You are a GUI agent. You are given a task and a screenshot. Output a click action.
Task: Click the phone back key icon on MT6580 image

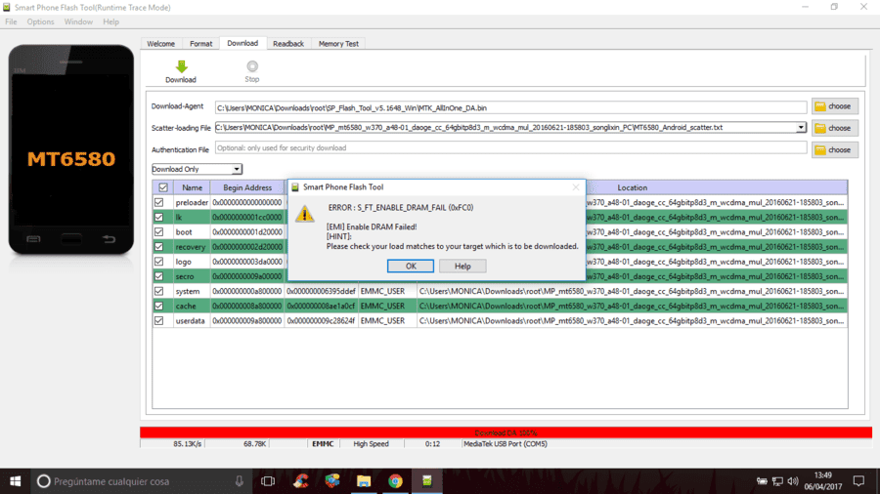[109, 239]
